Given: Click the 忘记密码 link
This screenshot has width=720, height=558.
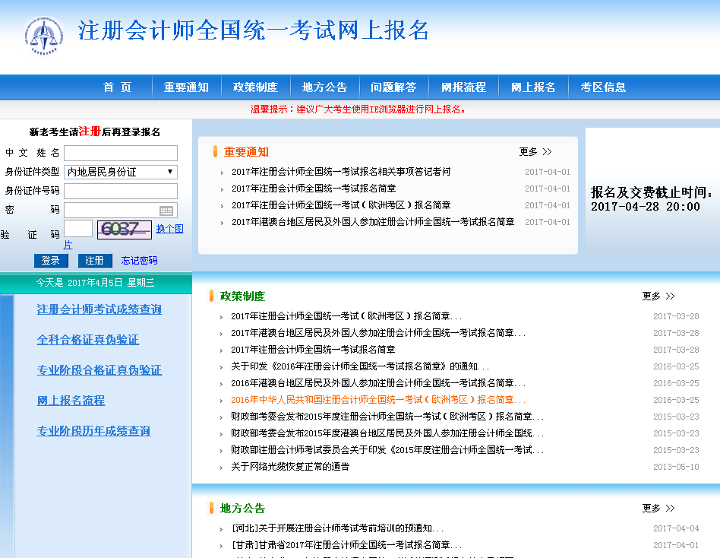Looking at the screenshot, I should coord(138,259).
